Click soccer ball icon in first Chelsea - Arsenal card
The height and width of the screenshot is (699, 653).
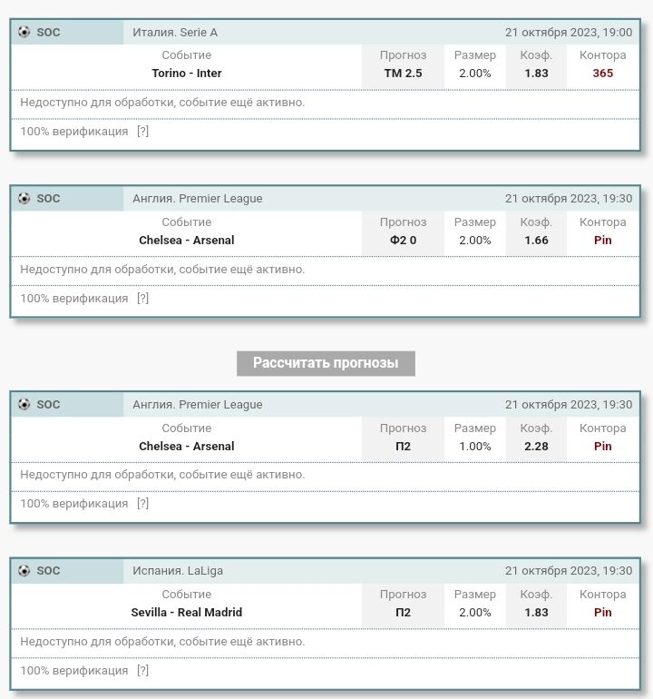[x=24, y=199]
